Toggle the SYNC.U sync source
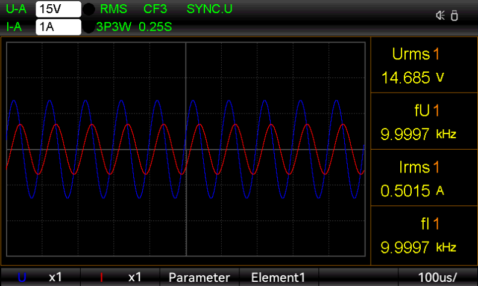Image resolution: width=478 pixels, height=286 pixels. pos(209,10)
